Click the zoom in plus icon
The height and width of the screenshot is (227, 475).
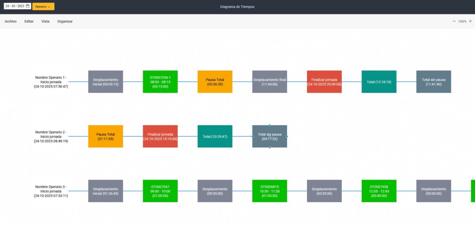coord(470,21)
